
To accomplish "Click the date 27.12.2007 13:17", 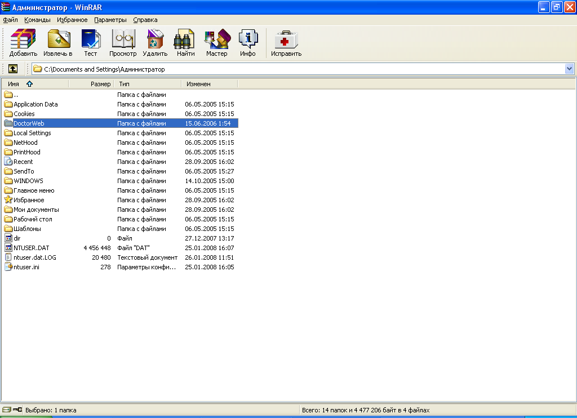I will (210, 238).
